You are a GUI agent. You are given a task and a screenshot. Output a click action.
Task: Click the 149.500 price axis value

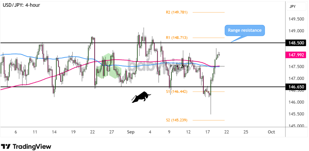coord(296,19)
